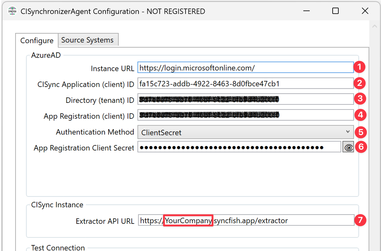Screen dimensions: 381x251
Task: Open the Authentication Method dropdown
Action: click(x=246, y=132)
